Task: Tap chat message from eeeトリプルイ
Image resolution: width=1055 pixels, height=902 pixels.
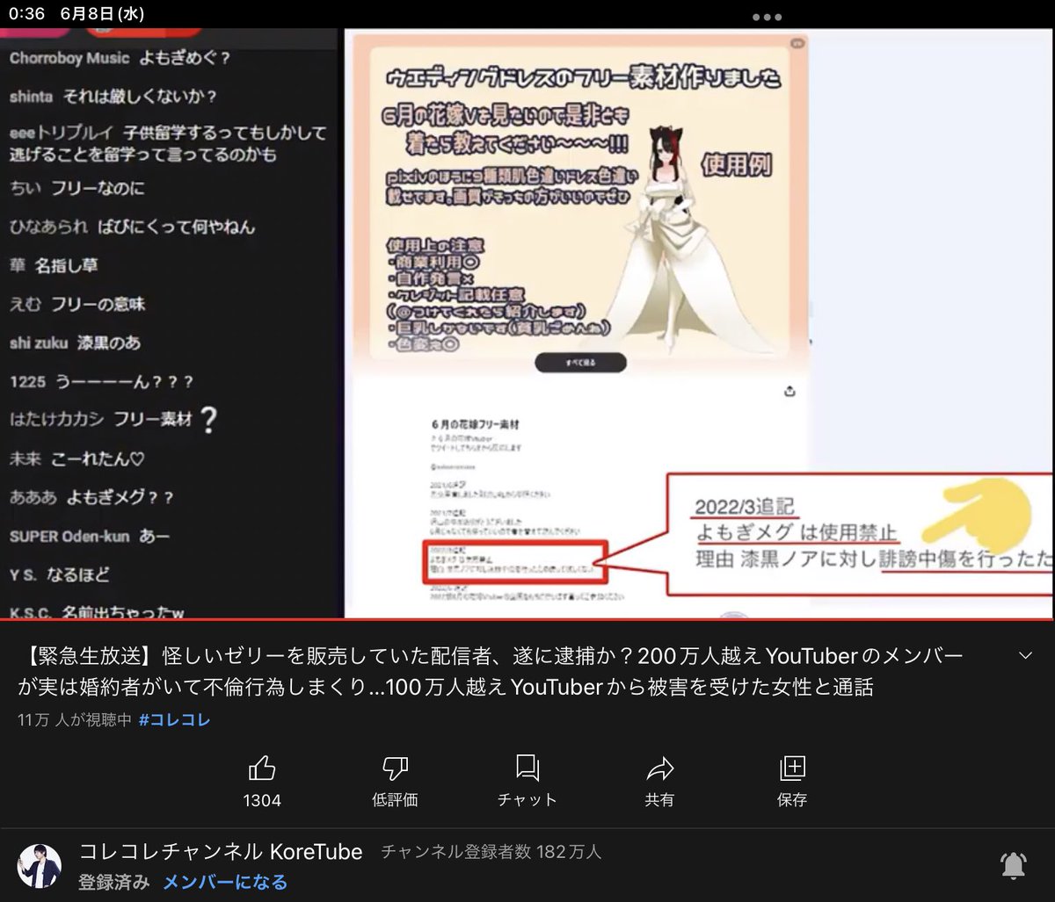Action: [x=168, y=144]
